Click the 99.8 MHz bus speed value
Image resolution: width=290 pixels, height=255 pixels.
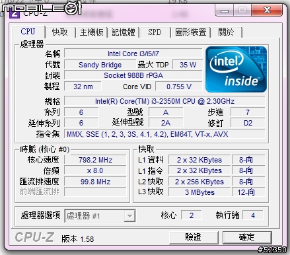click(95, 182)
